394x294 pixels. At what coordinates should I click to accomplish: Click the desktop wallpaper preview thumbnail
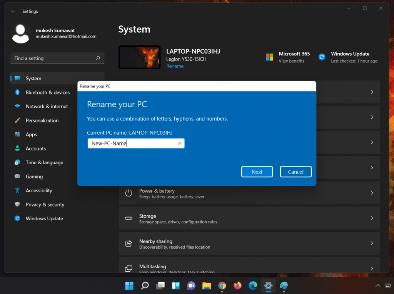click(x=139, y=57)
